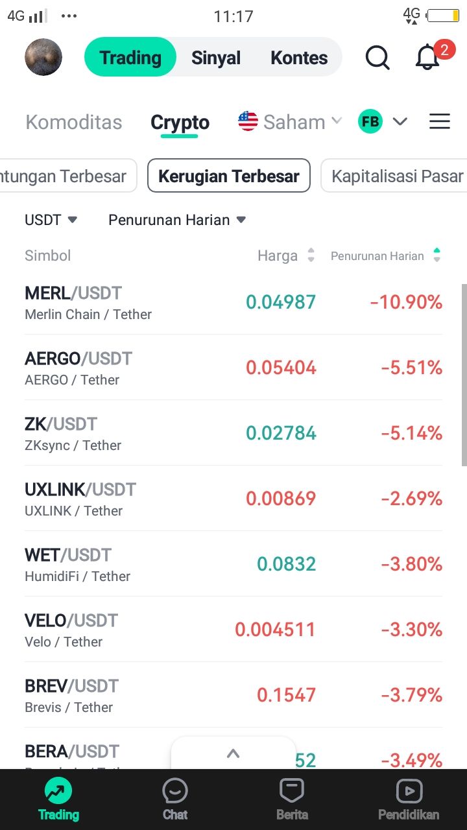Expand the USDT currency dropdown
This screenshot has width=467, height=830.
pos(51,220)
